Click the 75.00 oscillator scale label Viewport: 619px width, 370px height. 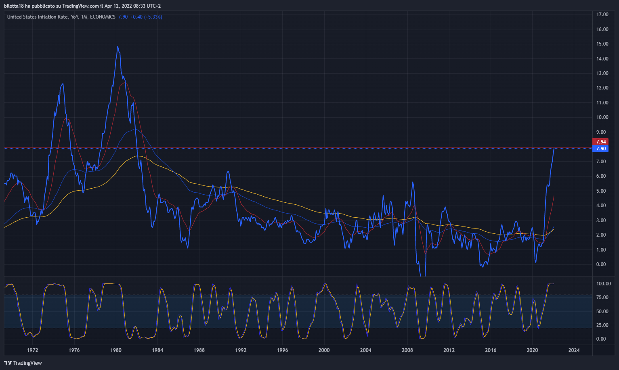point(602,297)
